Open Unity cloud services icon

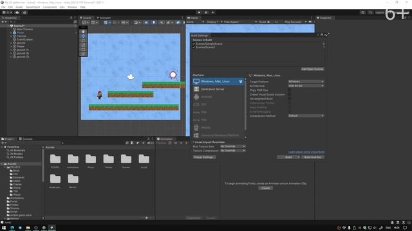point(17,12)
